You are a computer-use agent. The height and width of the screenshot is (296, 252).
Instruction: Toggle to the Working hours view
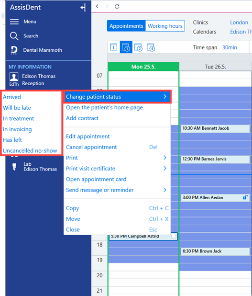(x=165, y=26)
